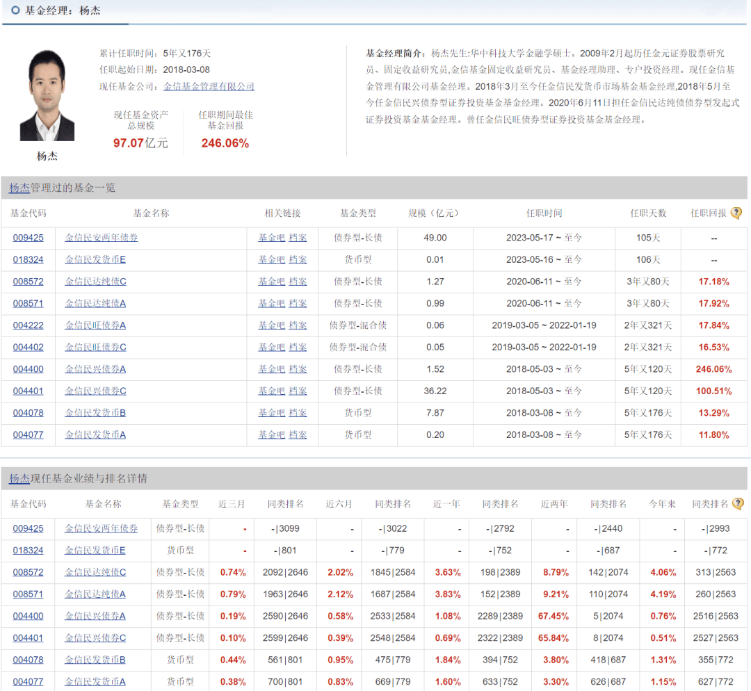Open fund code 018324 in performance ranking table
This screenshot has height=691, width=751.
[x=29, y=551]
